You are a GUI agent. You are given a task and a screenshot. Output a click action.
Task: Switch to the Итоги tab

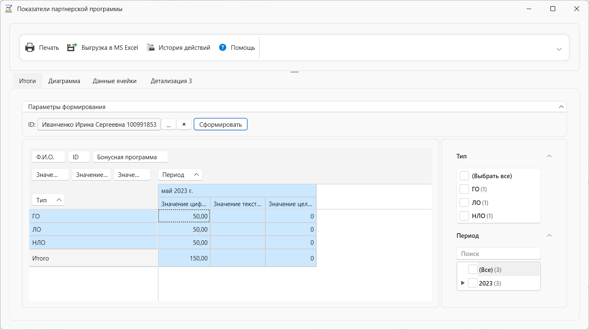28,81
